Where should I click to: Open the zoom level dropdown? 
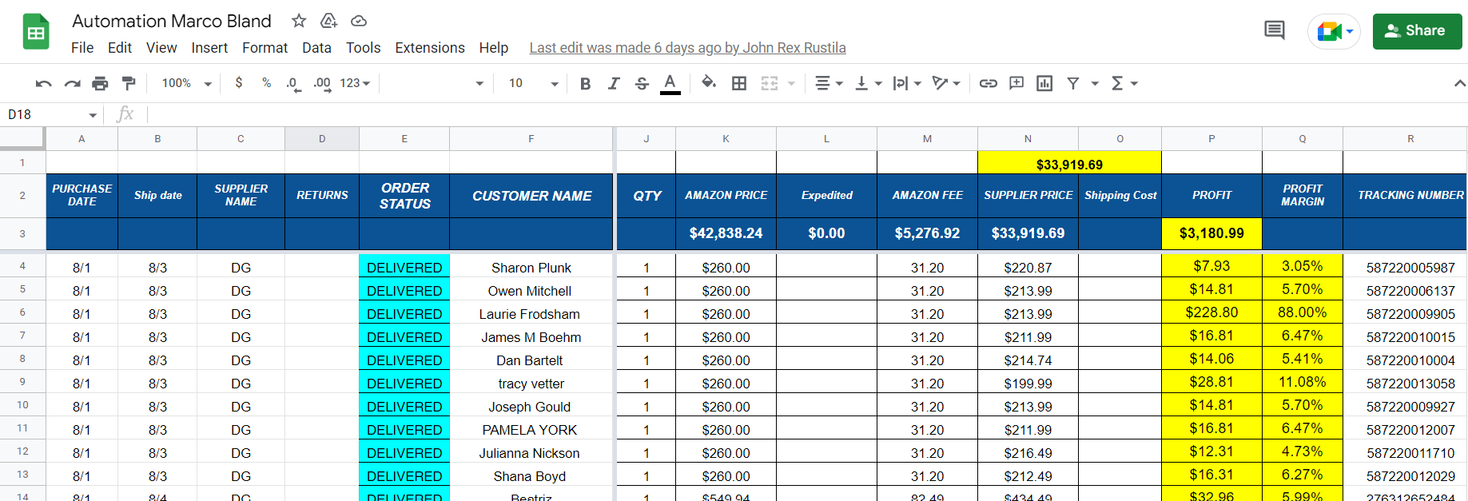[186, 83]
